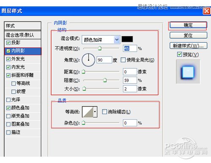Toggle the 内发光 style checkbox

click(8, 67)
